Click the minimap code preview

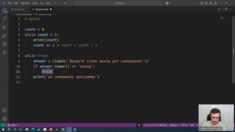click(x=224, y=18)
